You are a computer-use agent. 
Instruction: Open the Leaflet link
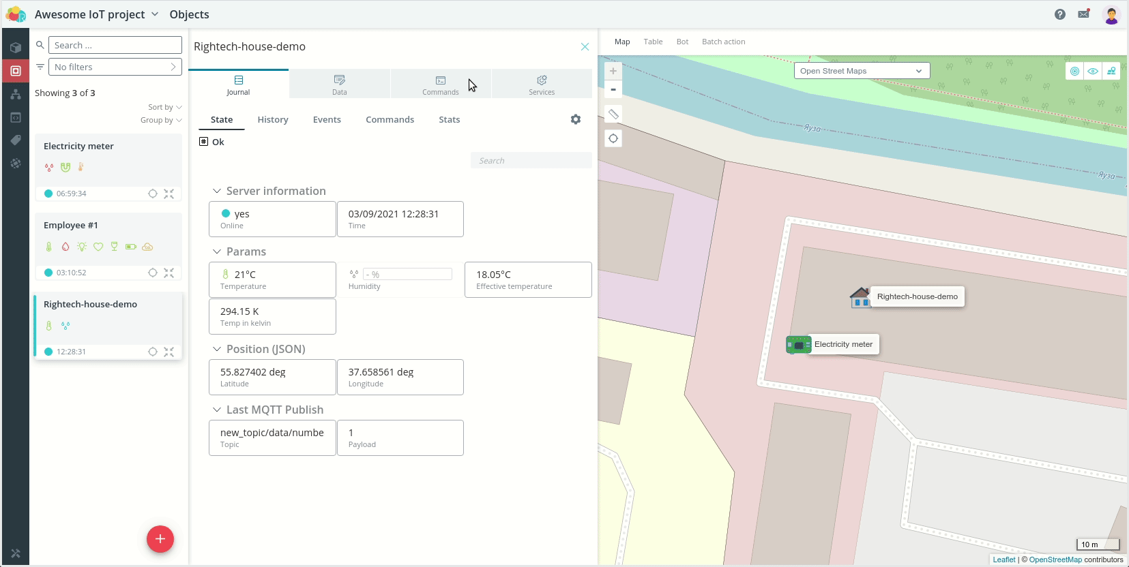[x=1004, y=560]
